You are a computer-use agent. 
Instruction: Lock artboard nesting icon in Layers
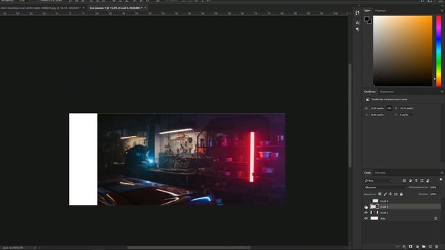[396, 194]
